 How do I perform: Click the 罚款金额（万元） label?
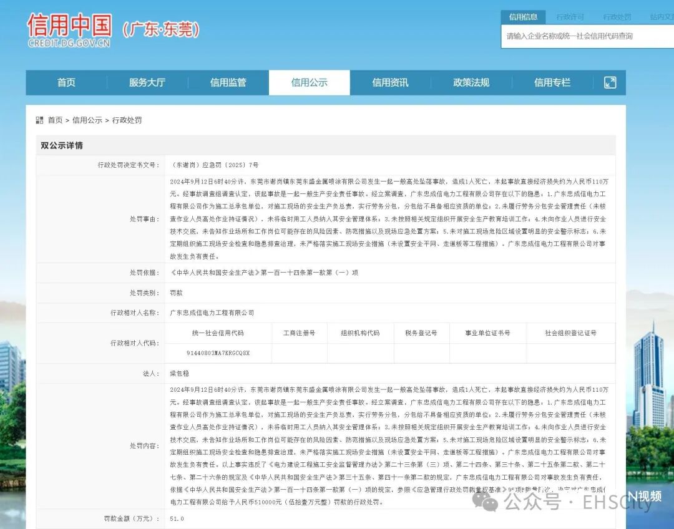coord(132,518)
